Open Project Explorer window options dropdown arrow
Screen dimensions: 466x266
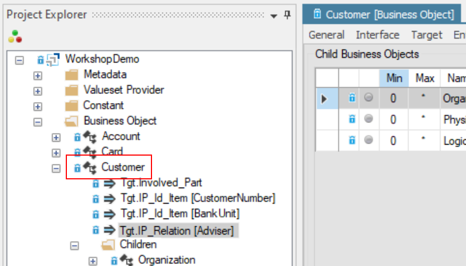pos(274,15)
